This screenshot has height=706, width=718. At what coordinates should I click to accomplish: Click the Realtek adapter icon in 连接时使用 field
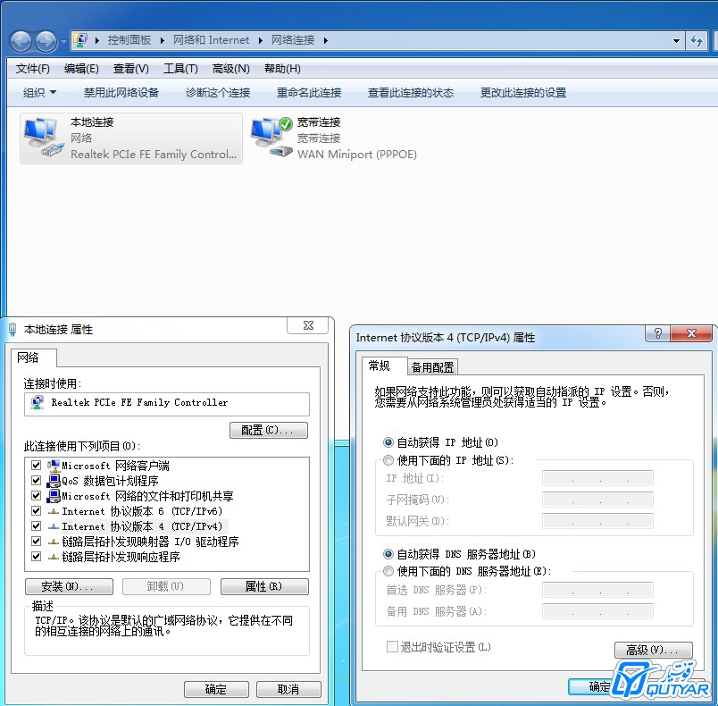(38, 402)
